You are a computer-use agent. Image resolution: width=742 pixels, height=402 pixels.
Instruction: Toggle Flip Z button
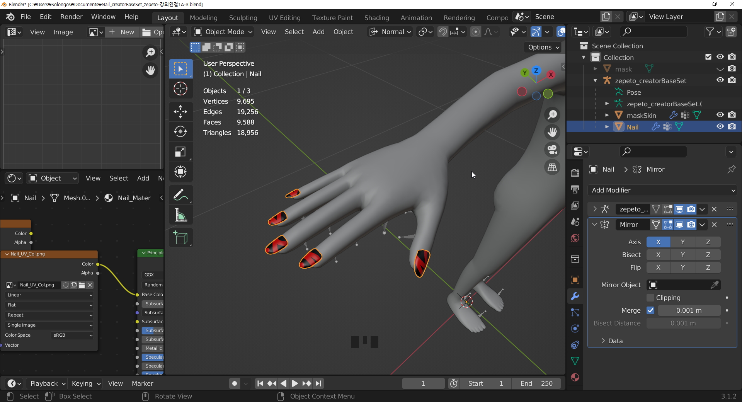click(708, 267)
